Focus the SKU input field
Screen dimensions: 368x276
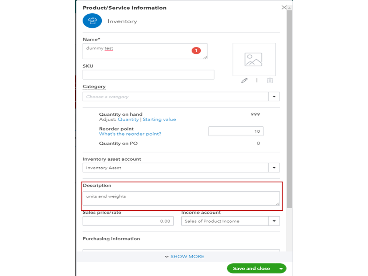[148, 74]
